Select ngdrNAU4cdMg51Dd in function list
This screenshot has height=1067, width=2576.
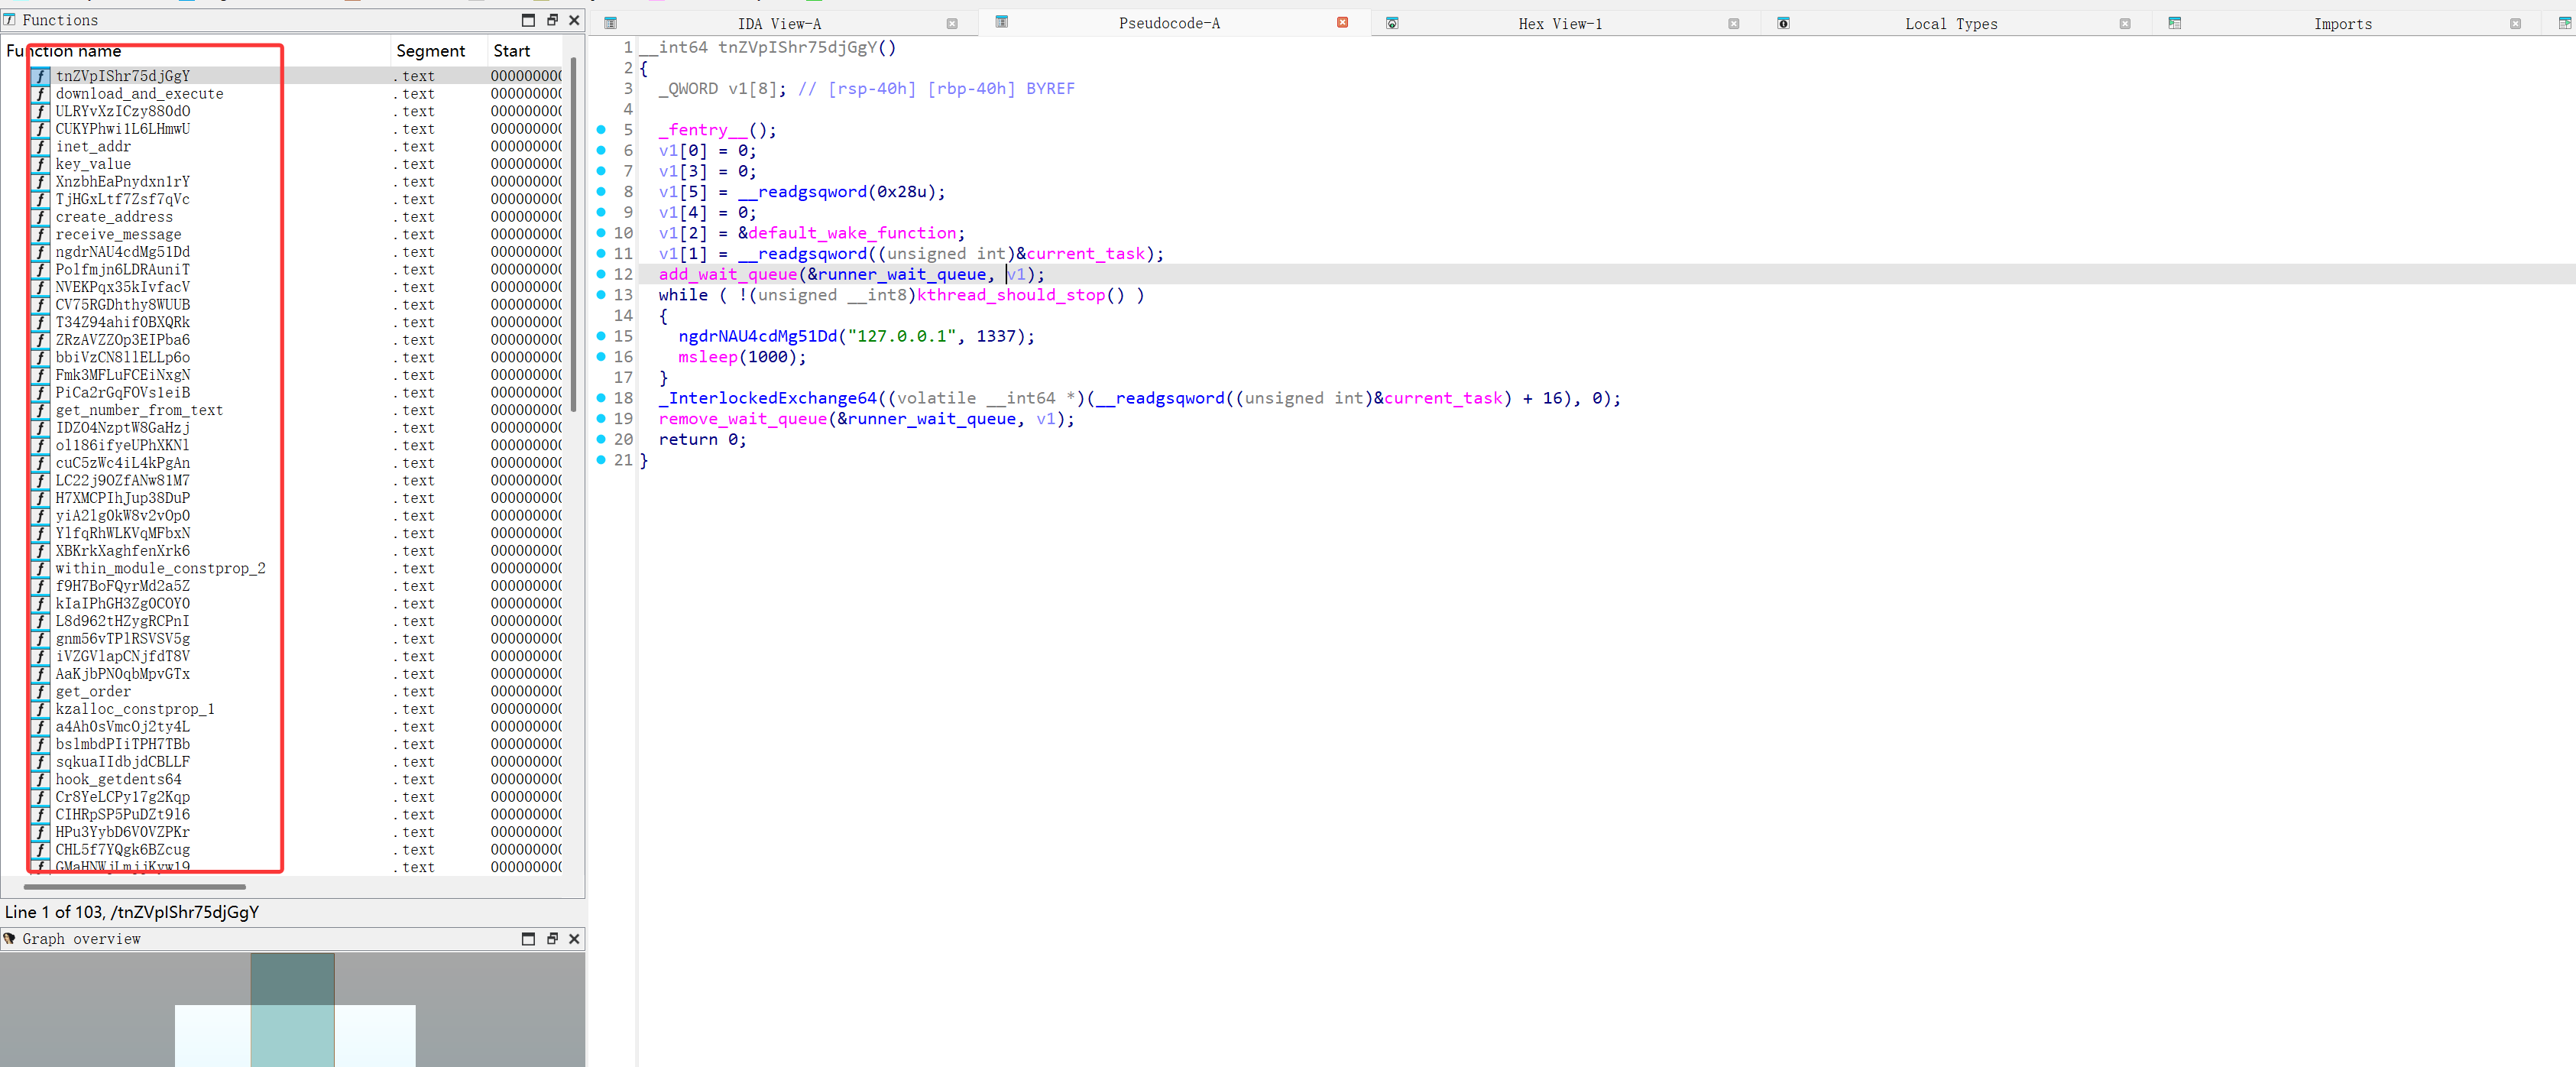pyautogui.click(x=122, y=252)
